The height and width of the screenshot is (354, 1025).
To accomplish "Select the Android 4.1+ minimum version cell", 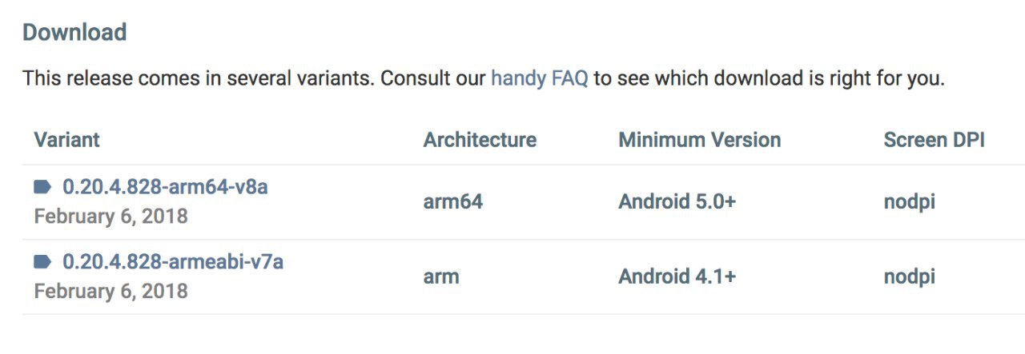I will 677,276.
